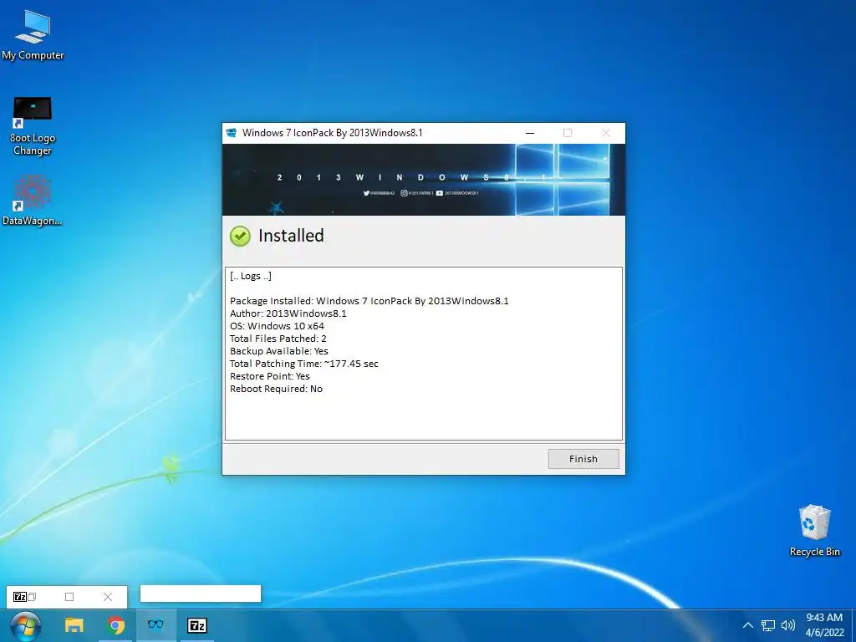Click the 'Author: 2013Windows8.1' log line
Image resolution: width=856 pixels, height=642 pixels.
point(288,313)
